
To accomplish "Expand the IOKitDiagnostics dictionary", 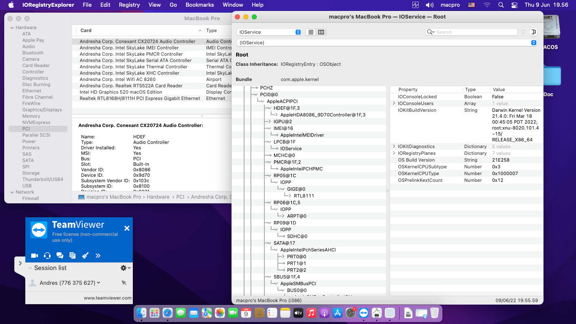I will point(394,146).
